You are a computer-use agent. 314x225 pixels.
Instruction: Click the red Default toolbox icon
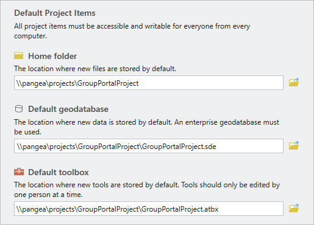coord(19,171)
